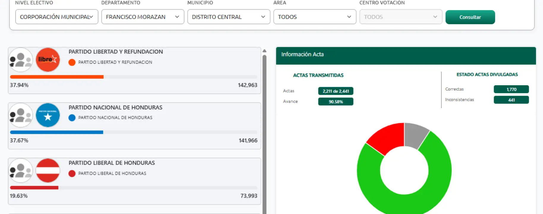Click candidates group icon in Partido Liberal card
Viewport: 543px width, 214px height.
(x=20, y=171)
